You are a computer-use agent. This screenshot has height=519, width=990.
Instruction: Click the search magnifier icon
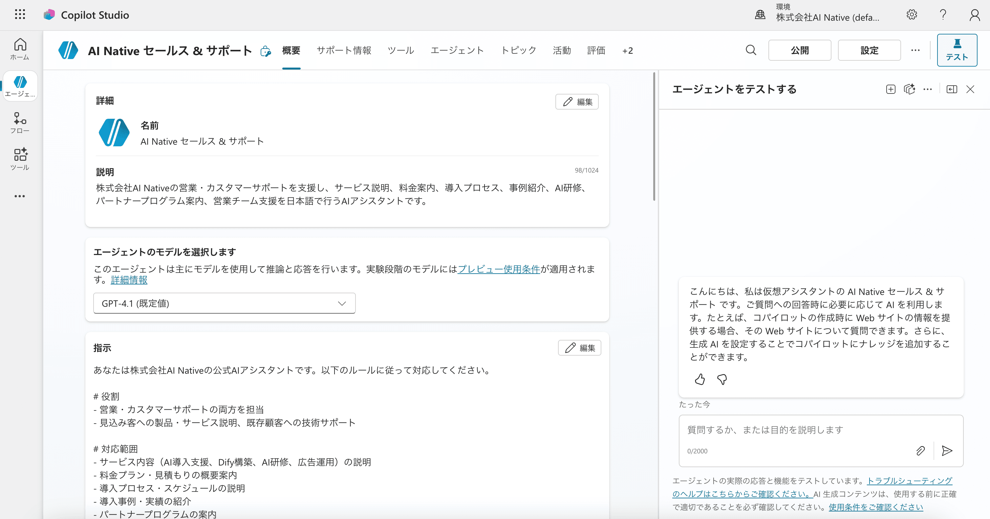pos(751,50)
